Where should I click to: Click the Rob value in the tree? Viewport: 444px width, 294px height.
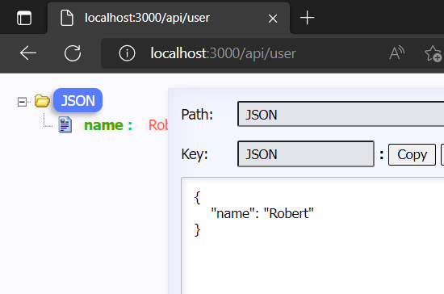pos(158,125)
